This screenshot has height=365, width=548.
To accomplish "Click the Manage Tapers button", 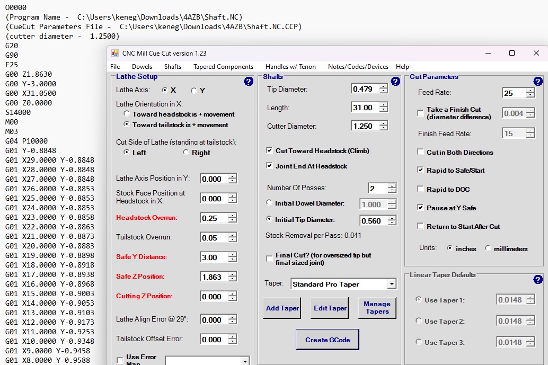I will click(x=377, y=308).
